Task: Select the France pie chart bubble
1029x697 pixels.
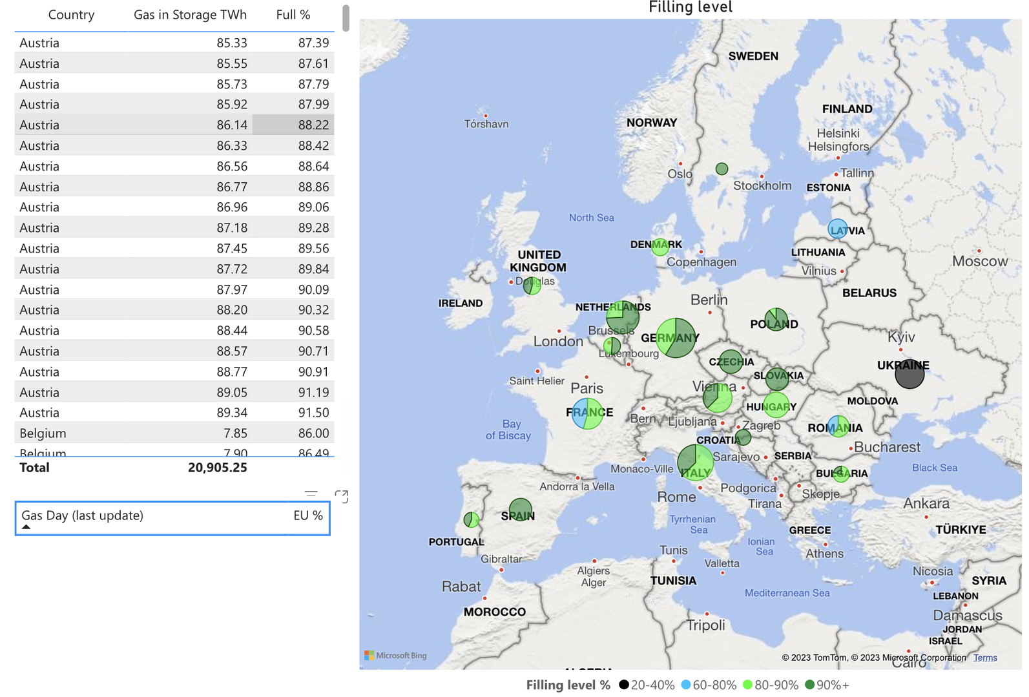Action: [588, 413]
